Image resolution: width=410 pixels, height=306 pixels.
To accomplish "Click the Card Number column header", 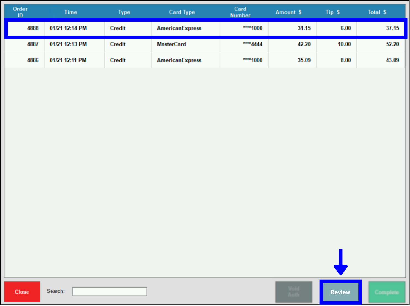I will tap(240, 12).
